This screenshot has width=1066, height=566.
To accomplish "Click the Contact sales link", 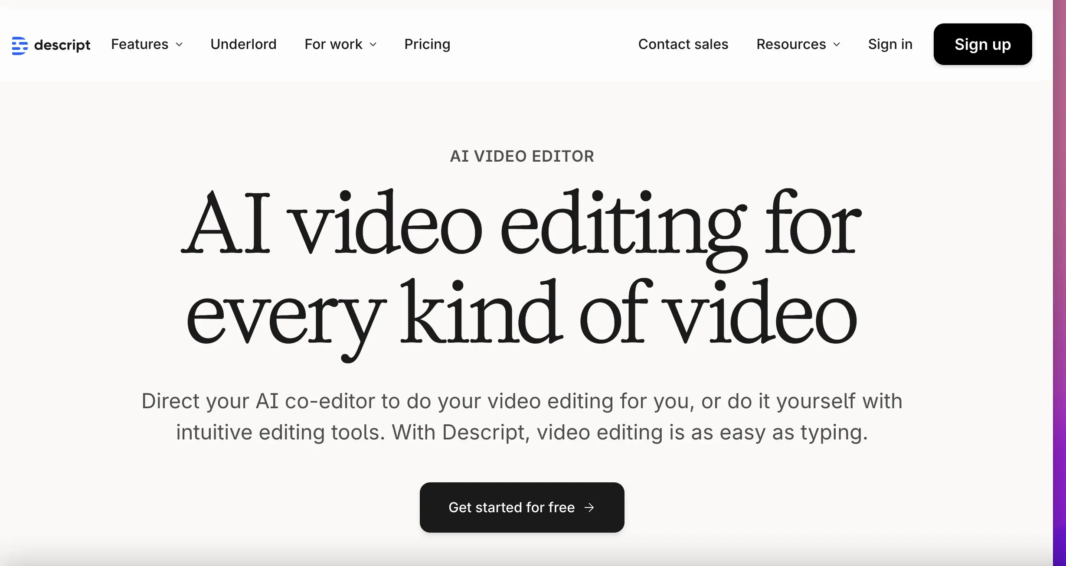I will [683, 44].
